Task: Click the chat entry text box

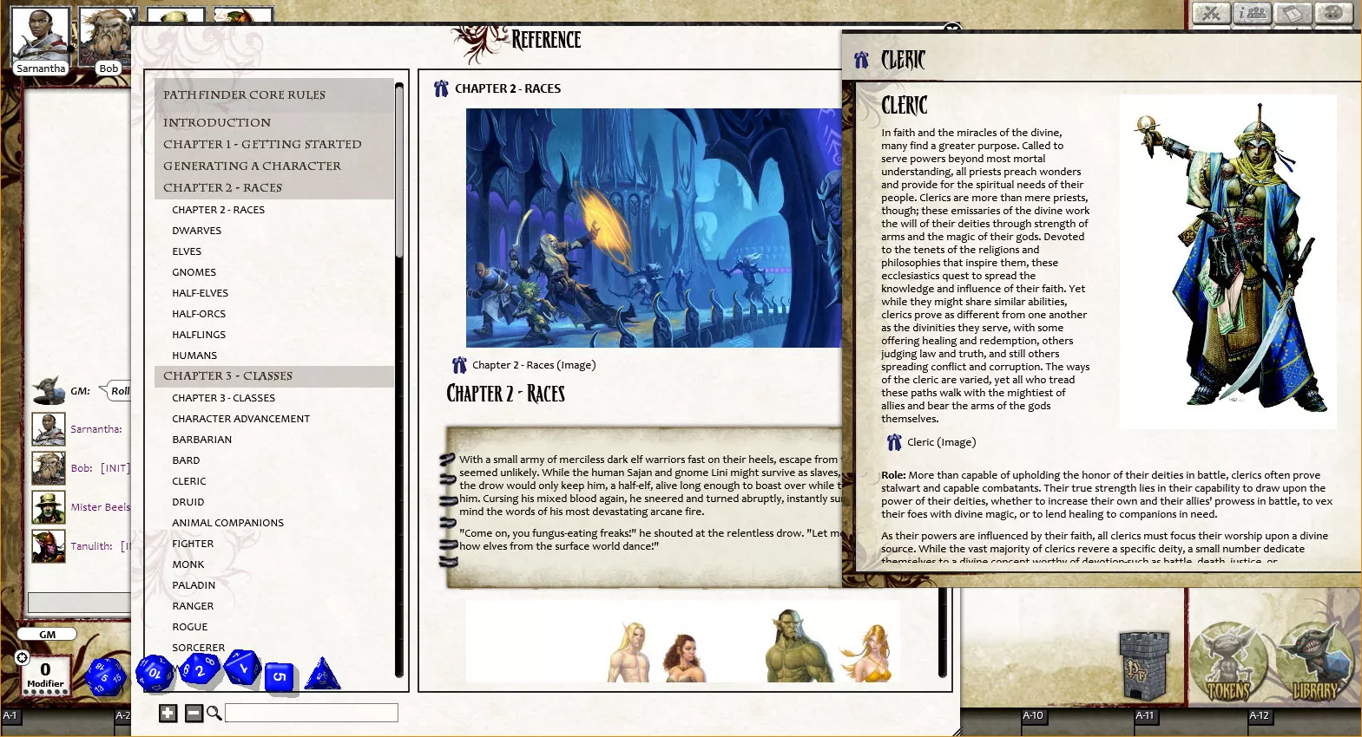Action: pyautogui.click(x=79, y=603)
